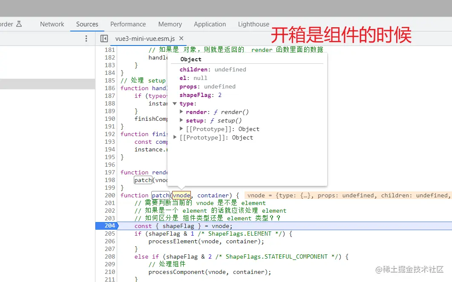452x282 pixels.
Task: Click the props: undefined property
Action: pos(207,86)
